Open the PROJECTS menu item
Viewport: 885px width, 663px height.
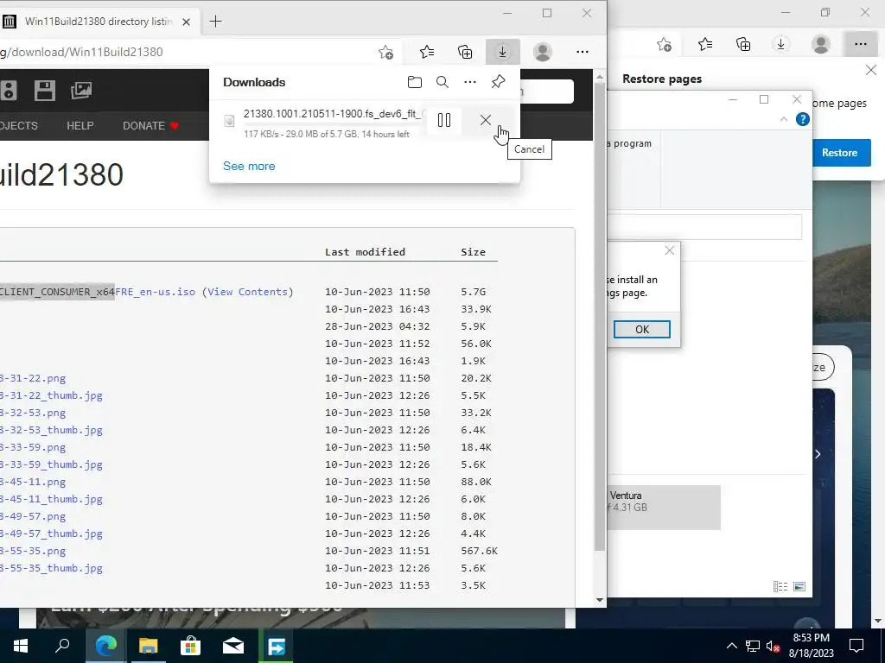[19, 126]
